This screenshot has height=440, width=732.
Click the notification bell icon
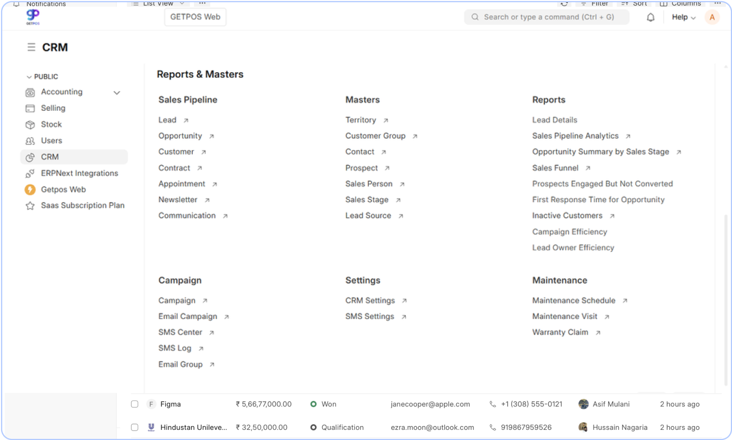click(x=651, y=17)
